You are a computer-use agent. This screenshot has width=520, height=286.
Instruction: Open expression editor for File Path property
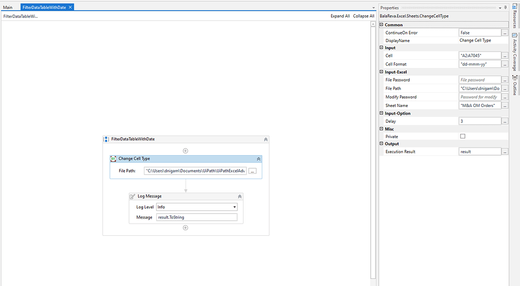[x=505, y=88]
